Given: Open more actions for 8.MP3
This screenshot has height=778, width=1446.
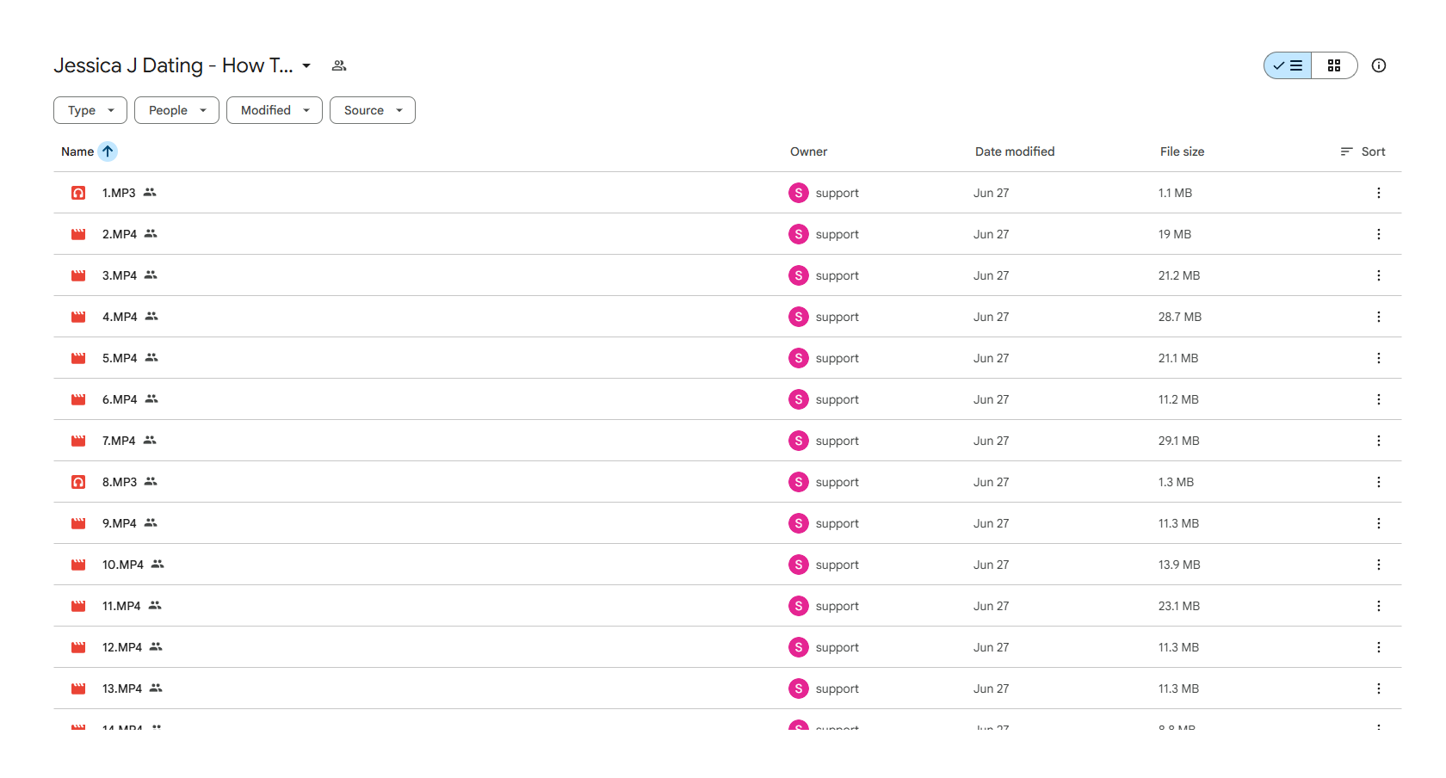Looking at the screenshot, I should 1379,482.
